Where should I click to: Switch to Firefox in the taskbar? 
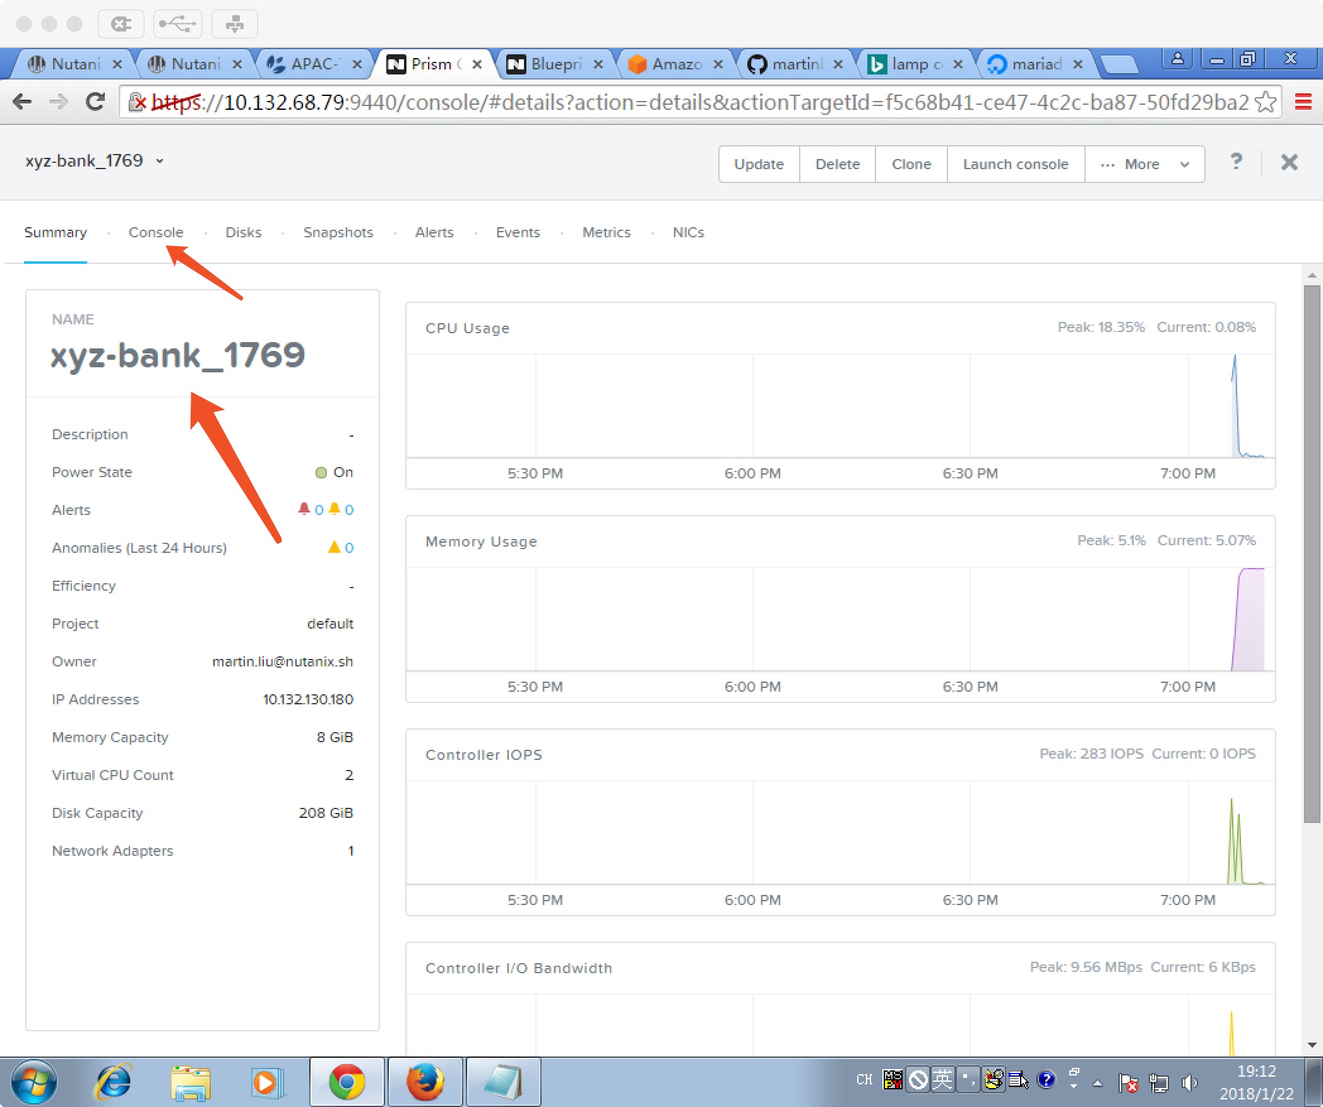pyautogui.click(x=425, y=1082)
